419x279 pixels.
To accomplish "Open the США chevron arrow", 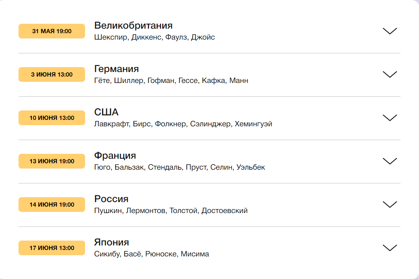I will click(390, 118).
